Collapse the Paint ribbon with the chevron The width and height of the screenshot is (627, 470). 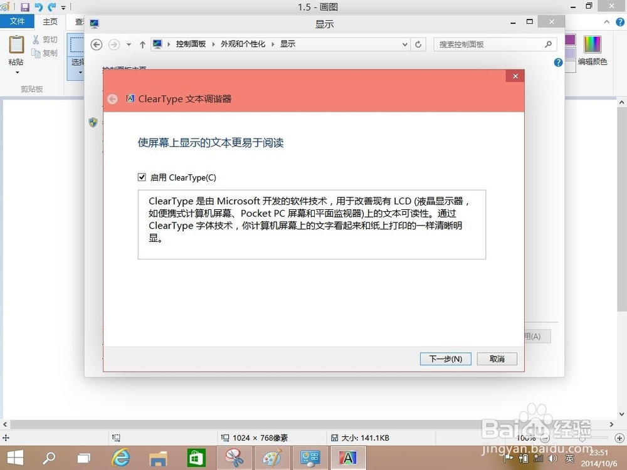point(606,23)
